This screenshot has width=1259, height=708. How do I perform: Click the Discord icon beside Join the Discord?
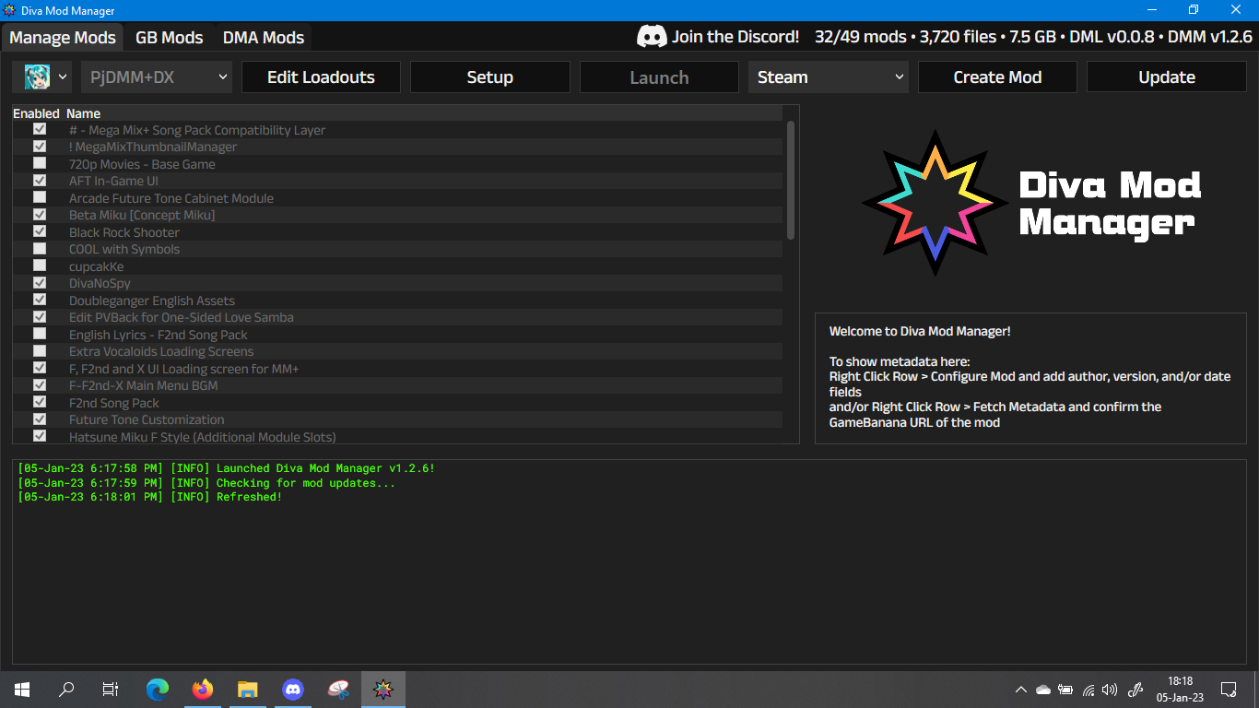(x=653, y=37)
